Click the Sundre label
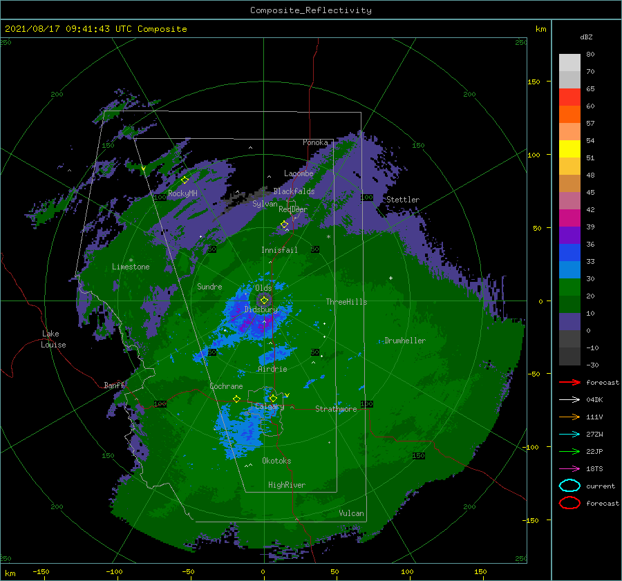This screenshot has width=622, height=581. 209,286
